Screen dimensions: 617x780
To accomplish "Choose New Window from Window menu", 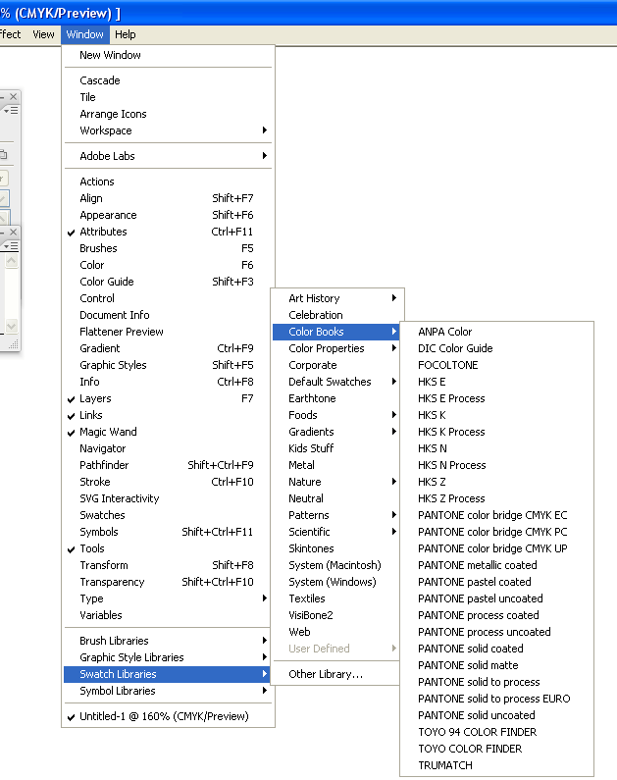I will (x=168, y=55).
